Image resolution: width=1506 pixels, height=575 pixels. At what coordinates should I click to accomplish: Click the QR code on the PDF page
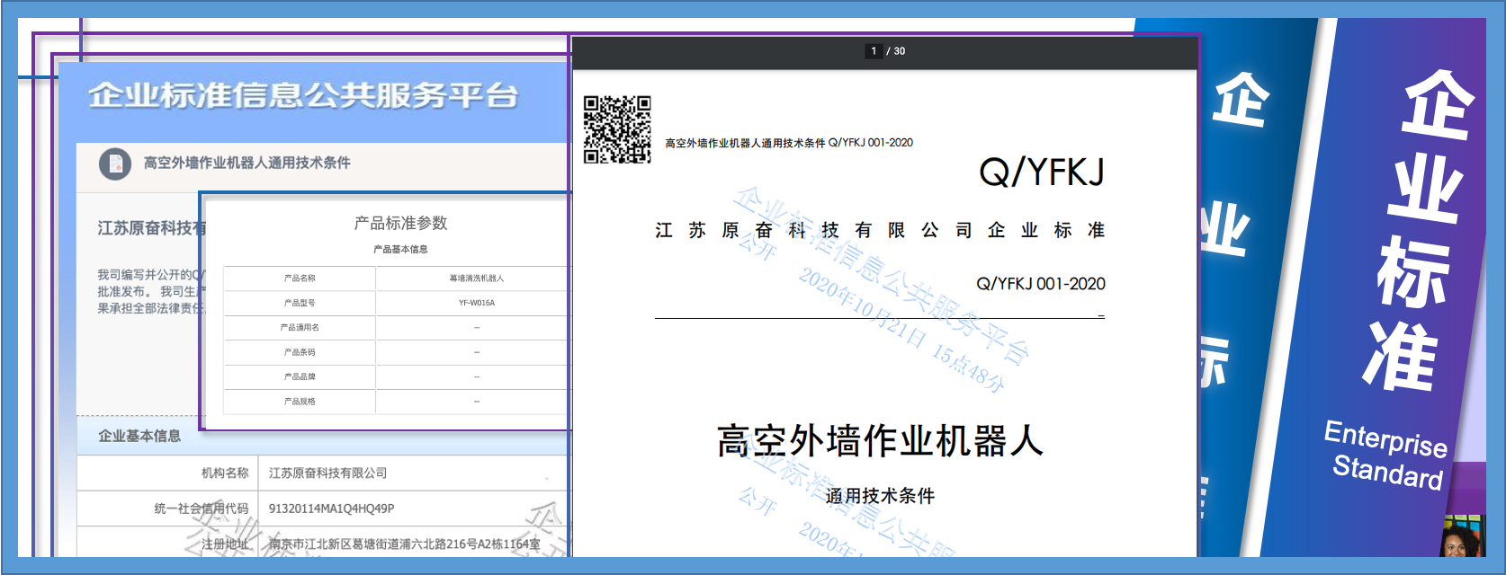617,129
